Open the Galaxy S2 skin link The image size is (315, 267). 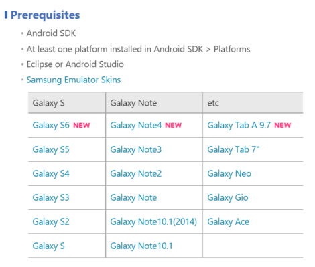[51, 222]
